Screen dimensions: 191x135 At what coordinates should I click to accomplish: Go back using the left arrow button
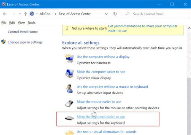pos(5,14)
